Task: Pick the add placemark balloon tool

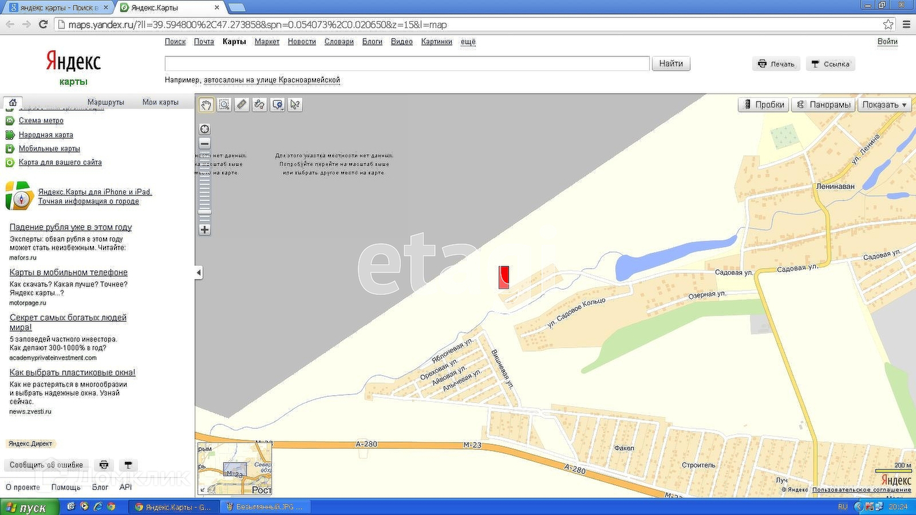Action: tap(278, 105)
